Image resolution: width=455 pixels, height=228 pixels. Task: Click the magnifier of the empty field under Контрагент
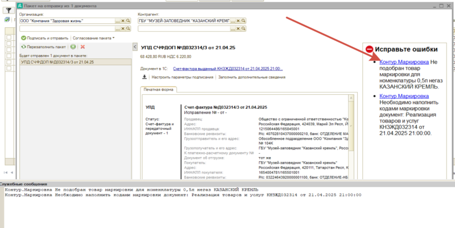coord(243,29)
